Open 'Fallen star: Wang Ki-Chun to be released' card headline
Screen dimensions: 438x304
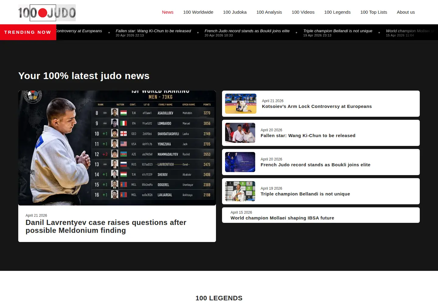[308, 136]
